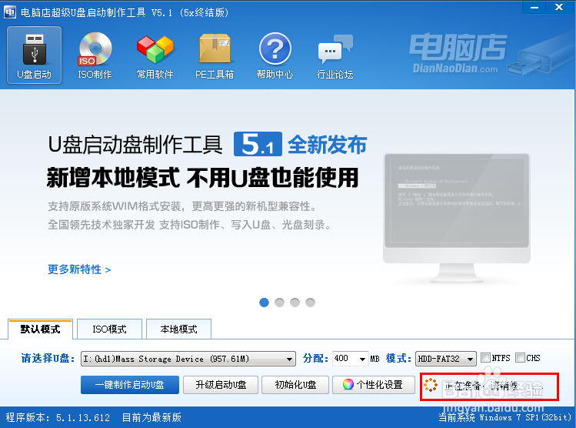Open the PE工具箱 box icon
The width and height of the screenshot is (576, 428).
[x=215, y=55]
